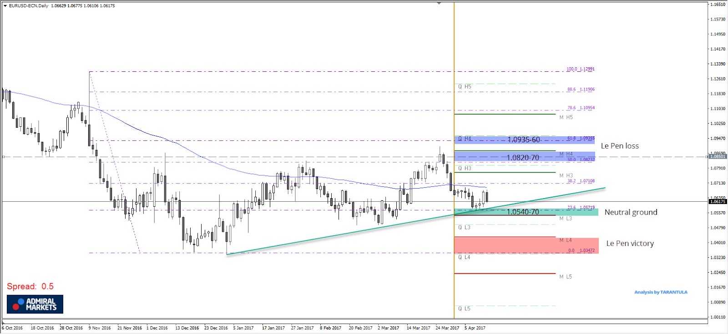Select the OHLC values 1.06629 1.06775 1.06106 1.06175
This screenshot has width=728, height=334.
coord(83,6)
